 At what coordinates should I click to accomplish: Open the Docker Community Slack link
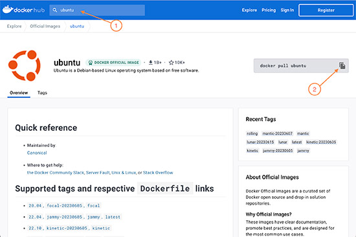(x=56, y=173)
